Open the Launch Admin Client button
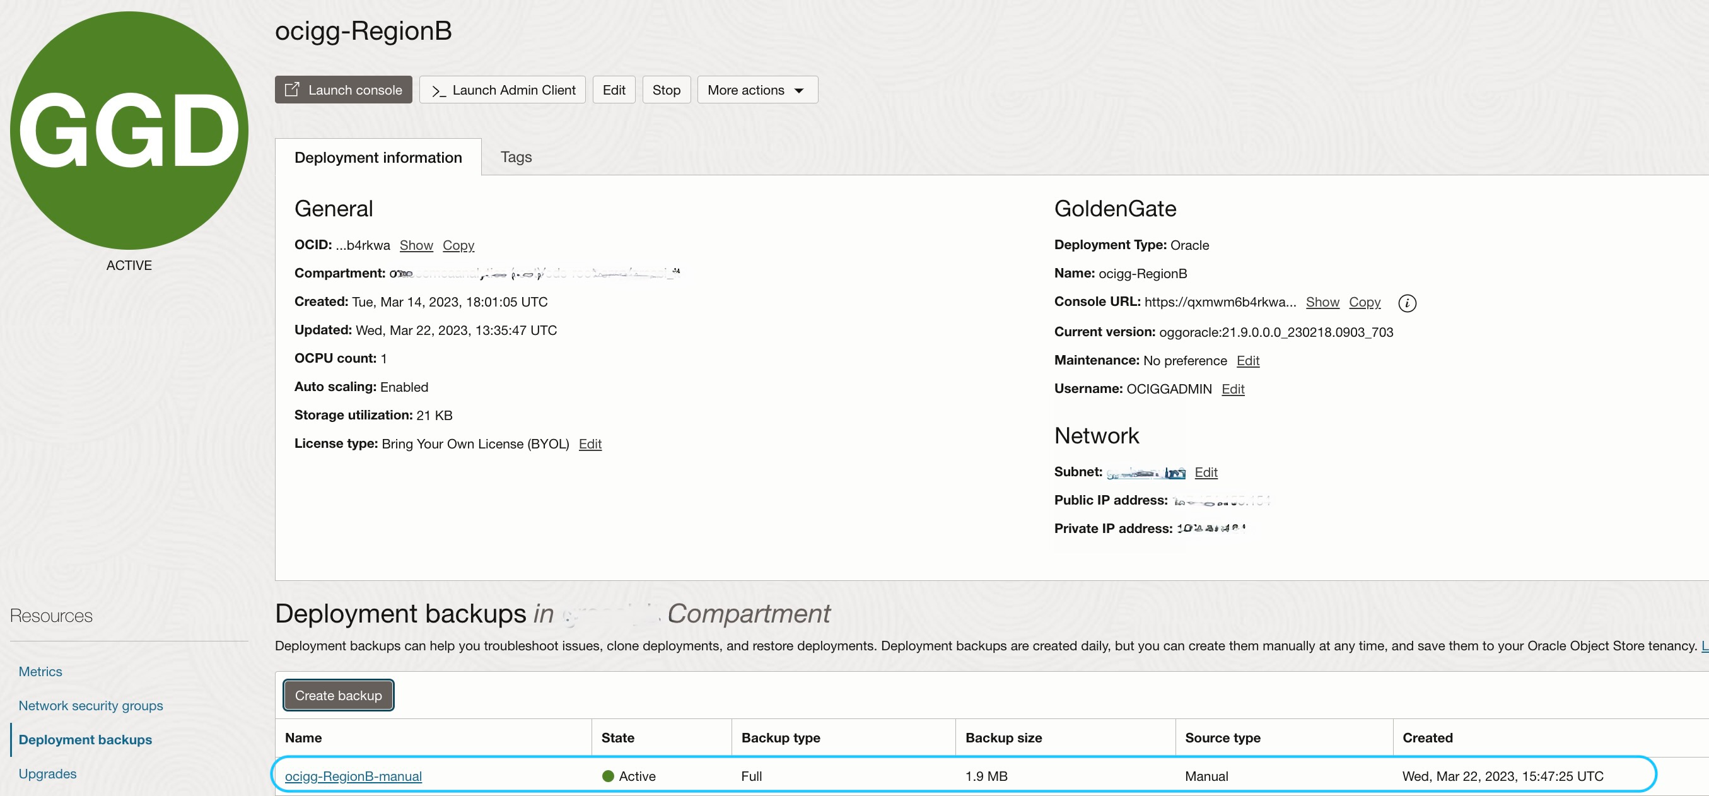Screen dimensions: 1709x796 502,90
